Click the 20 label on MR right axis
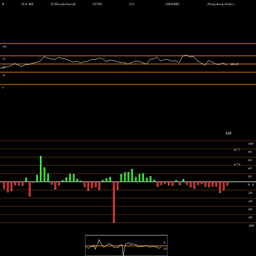Viewport: 256px width, 256px height. pos(250,177)
